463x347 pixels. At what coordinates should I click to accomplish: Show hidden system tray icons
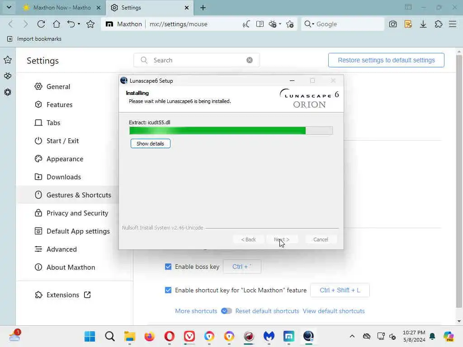pyautogui.click(x=352, y=336)
